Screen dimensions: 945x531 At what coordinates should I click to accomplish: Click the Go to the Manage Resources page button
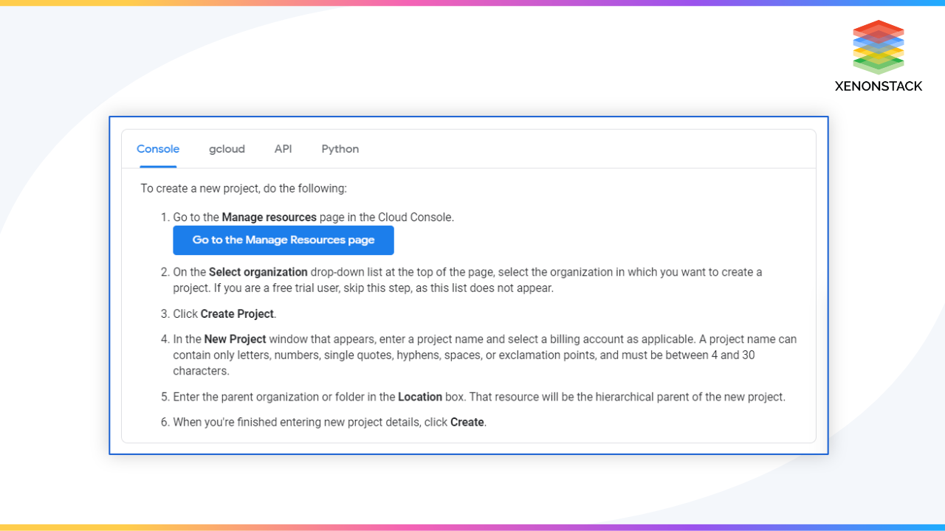[x=283, y=240]
